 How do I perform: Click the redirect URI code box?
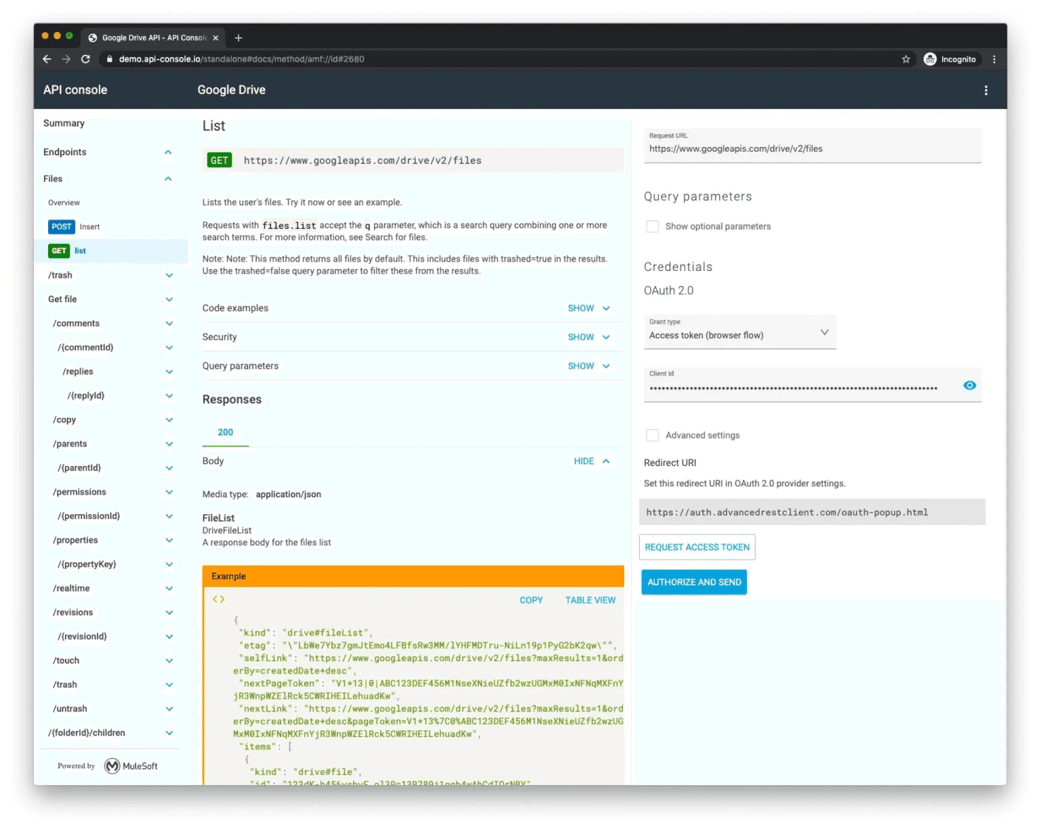812,512
